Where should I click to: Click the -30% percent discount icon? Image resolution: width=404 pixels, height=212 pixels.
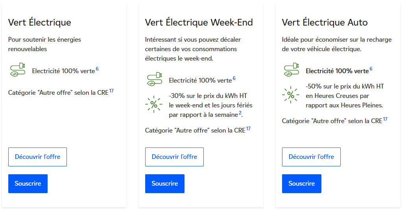pyautogui.click(x=154, y=104)
